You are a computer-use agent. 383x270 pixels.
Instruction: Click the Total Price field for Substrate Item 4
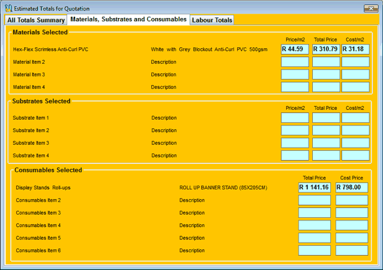(326, 155)
